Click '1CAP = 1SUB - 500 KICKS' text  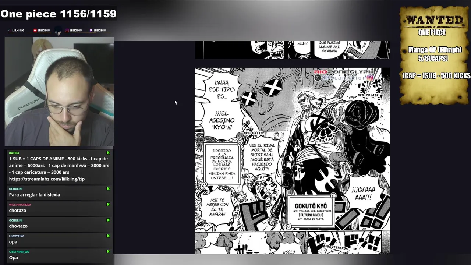click(x=436, y=75)
